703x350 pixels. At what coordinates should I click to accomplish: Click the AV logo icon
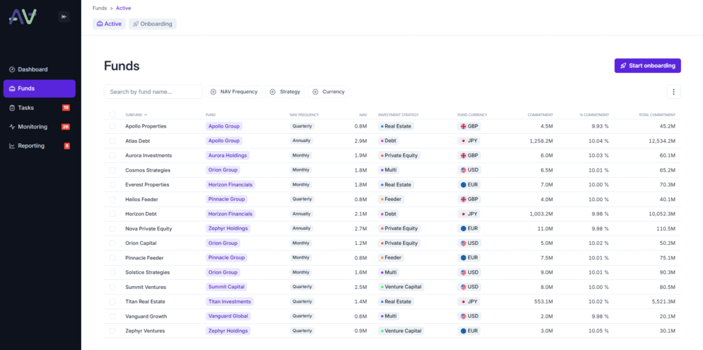tap(23, 16)
